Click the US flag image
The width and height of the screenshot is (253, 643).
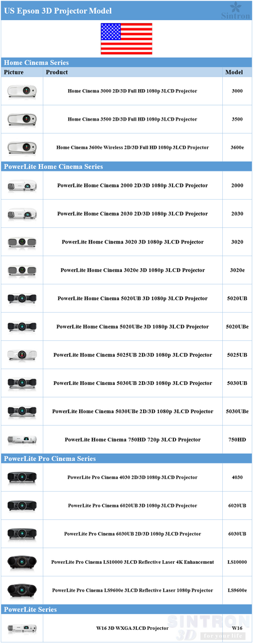pos(126,39)
